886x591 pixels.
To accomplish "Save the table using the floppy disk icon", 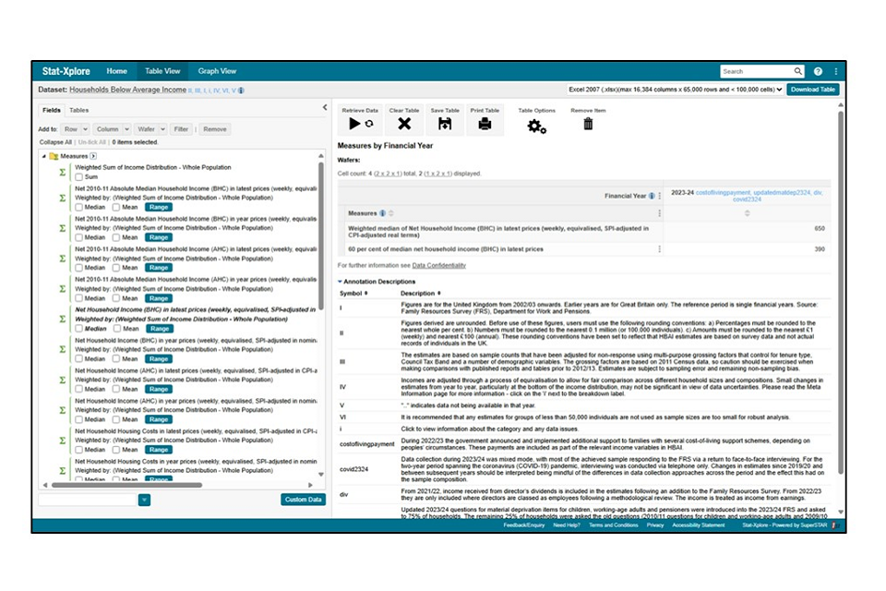I will [445, 124].
